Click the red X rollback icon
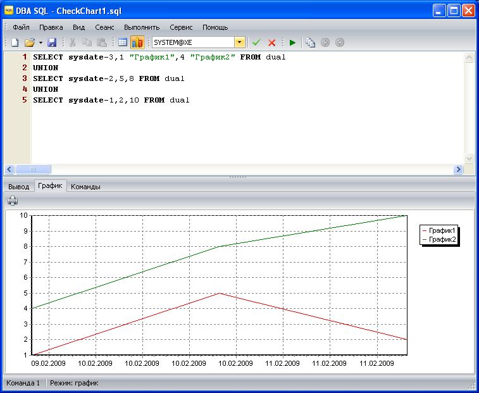479x393 pixels. (x=272, y=42)
